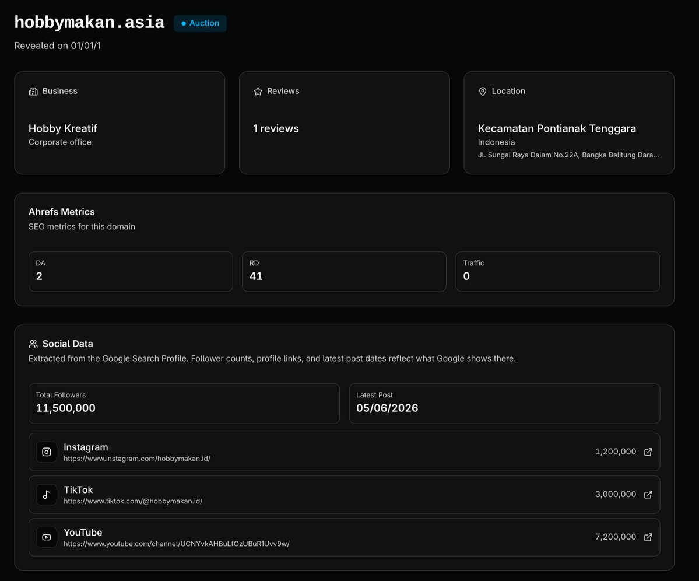699x581 pixels.
Task: Click the TikTok platform name
Action: (x=78, y=490)
